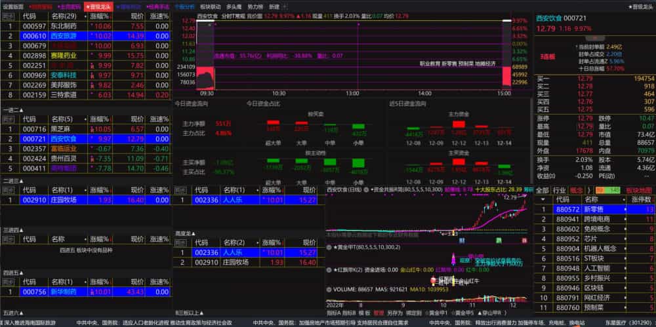
Task: Open settings icon beside ★资金共振 indicator title
Action: point(366,190)
